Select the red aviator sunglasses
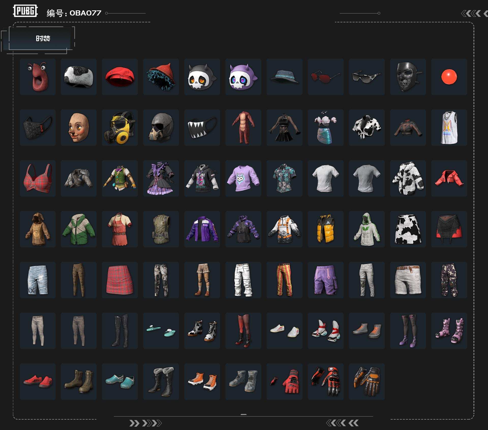Viewport: 488px width, 430px height. coord(326,77)
